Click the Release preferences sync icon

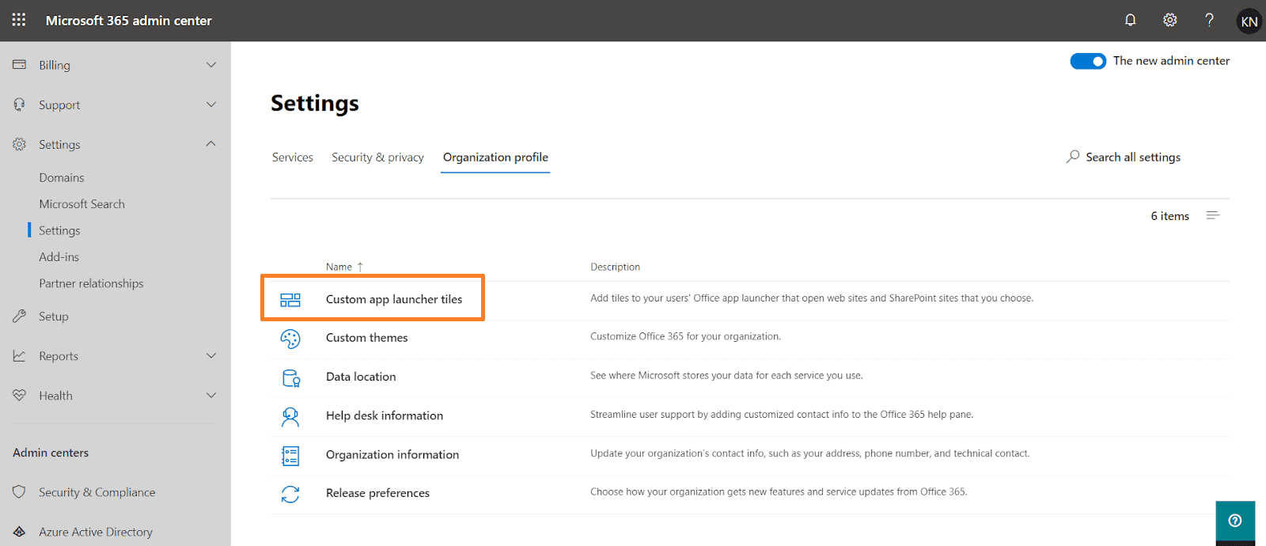pos(290,494)
